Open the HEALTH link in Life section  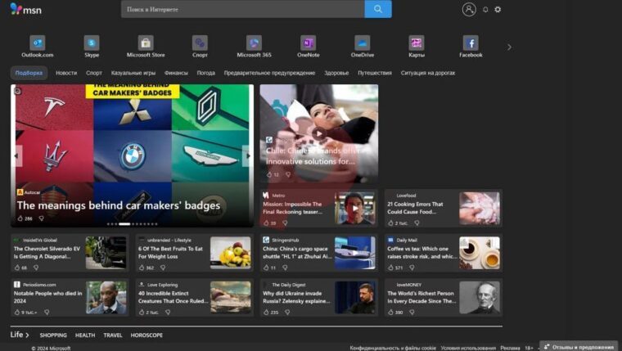pos(85,335)
